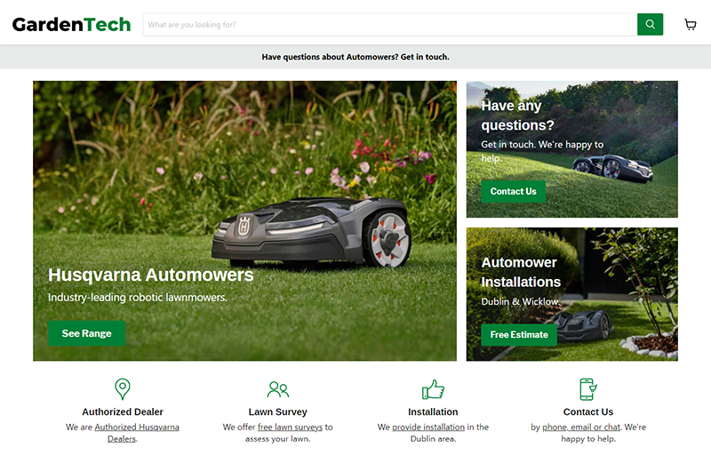The width and height of the screenshot is (711, 471).
Task: Click the phone, email or chat link
Action: [x=581, y=427]
